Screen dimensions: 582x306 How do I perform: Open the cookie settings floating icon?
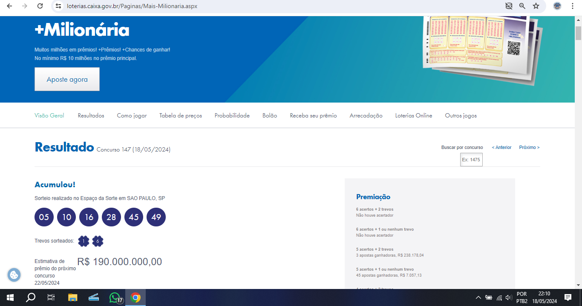(x=14, y=275)
